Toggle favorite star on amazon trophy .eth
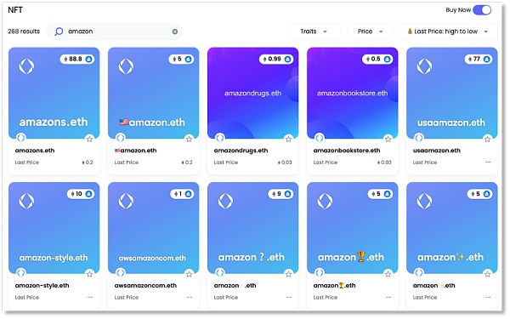 (388, 274)
